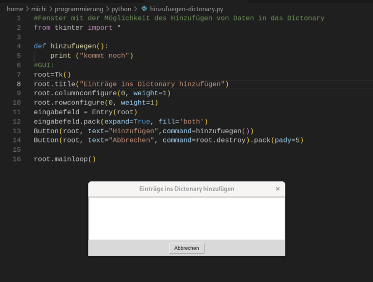Click the '#GUI:' comment line
Image resolution: width=373 pixels, height=282 pixels.
[44, 65]
